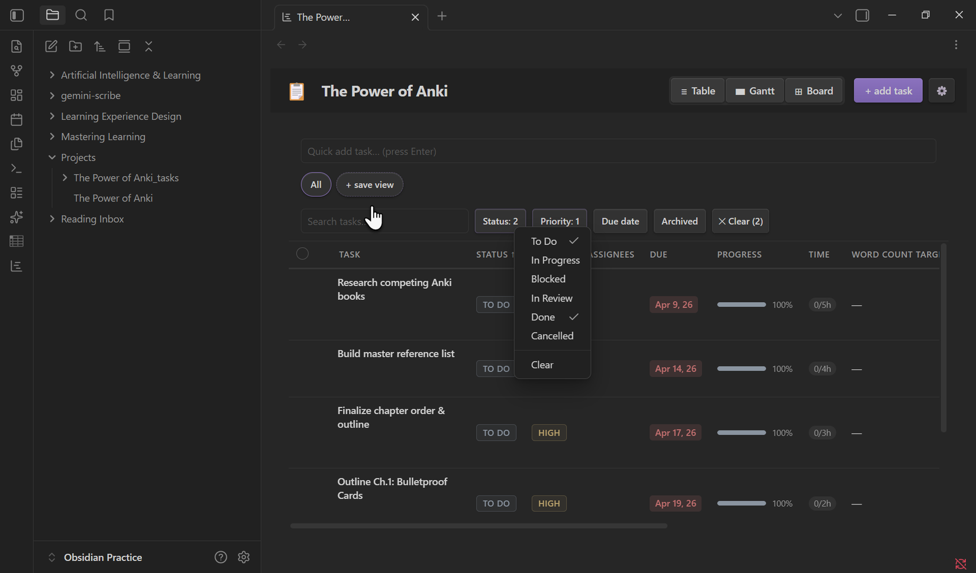Image resolution: width=976 pixels, height=573 pixels.
Task: Click the add task button
Action: [888, 91]
